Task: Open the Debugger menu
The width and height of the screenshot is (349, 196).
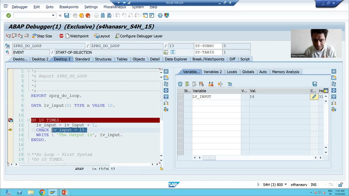Action: (20, 7)
